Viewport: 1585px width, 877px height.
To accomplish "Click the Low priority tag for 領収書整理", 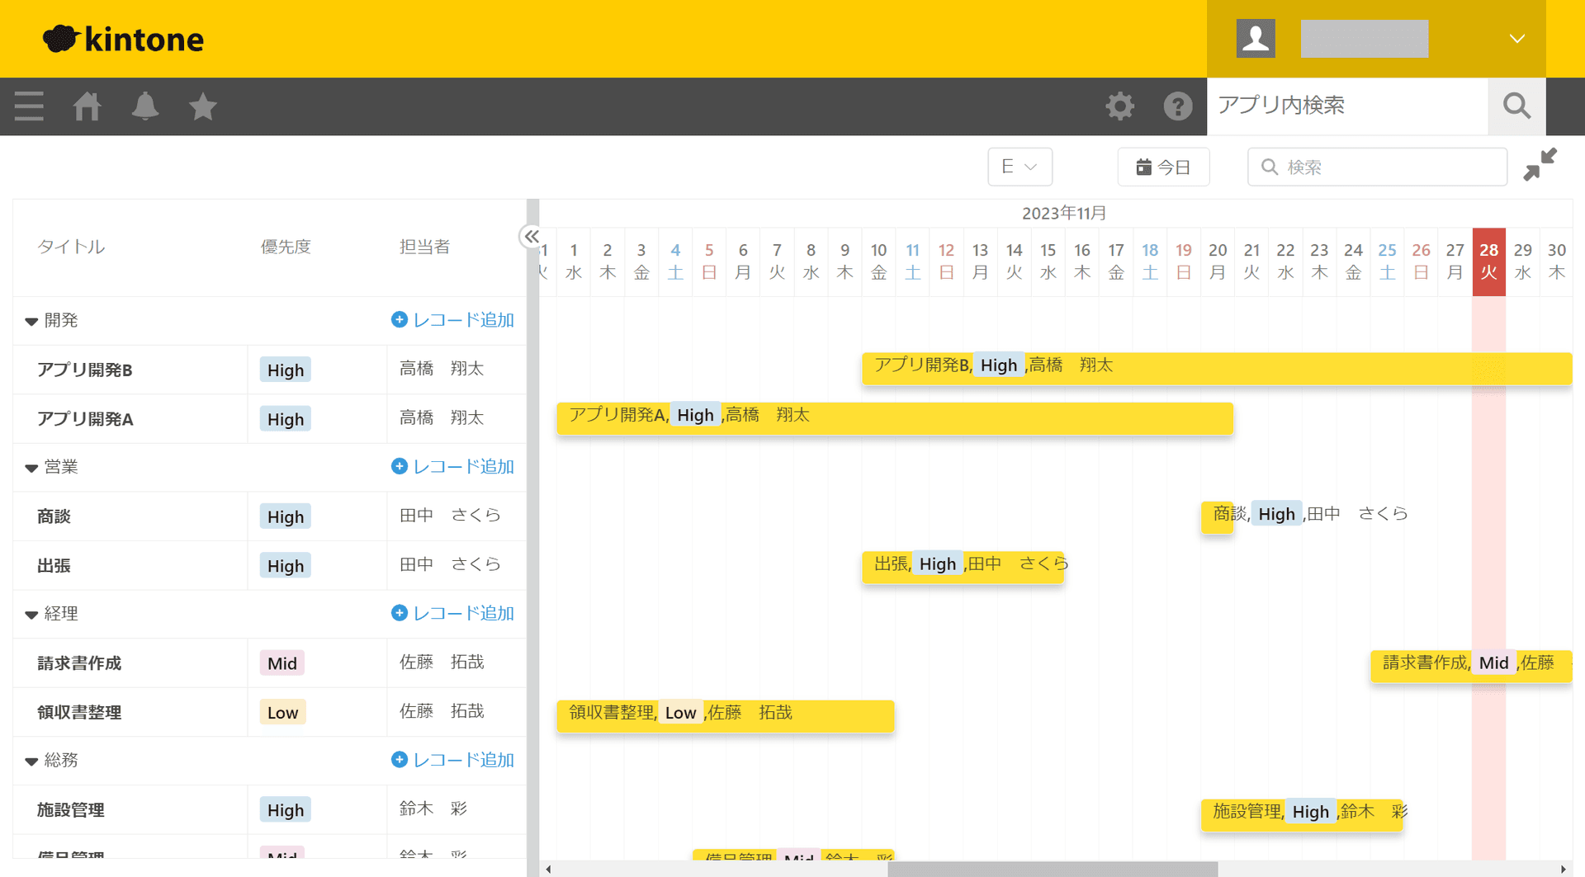I will point(282,712).
